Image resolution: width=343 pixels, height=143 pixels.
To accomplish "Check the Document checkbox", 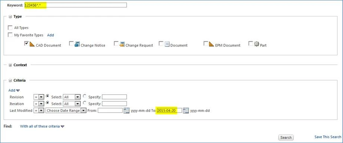I will click(161, 43).
